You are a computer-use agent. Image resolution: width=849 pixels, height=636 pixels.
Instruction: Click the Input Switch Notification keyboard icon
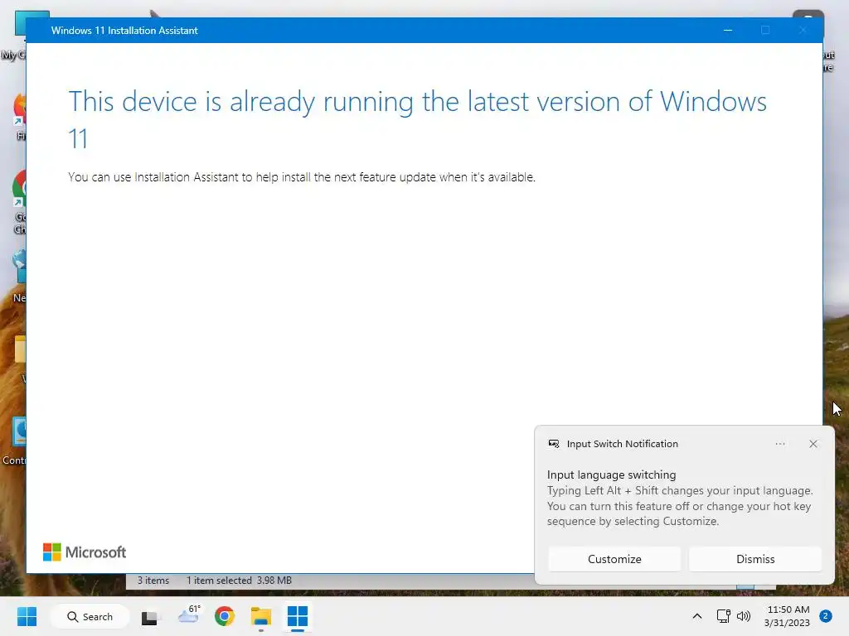(553, 444)
